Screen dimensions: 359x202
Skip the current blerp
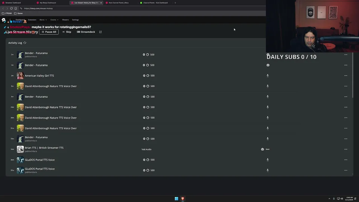67,32
